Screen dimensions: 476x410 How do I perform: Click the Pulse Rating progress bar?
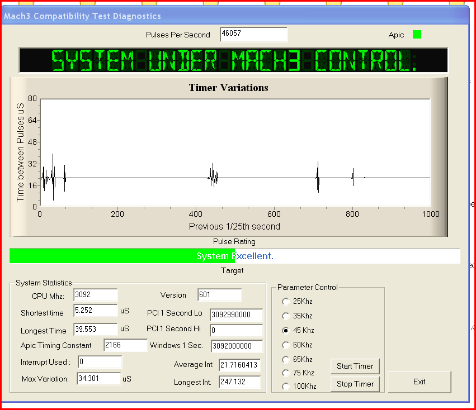(x=235, y=256)
